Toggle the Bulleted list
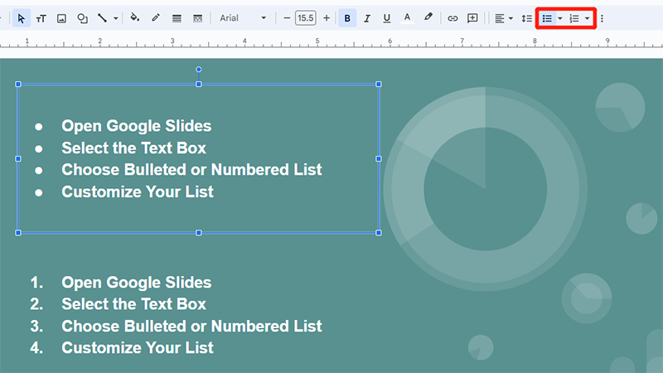 [x=547, y=18]
